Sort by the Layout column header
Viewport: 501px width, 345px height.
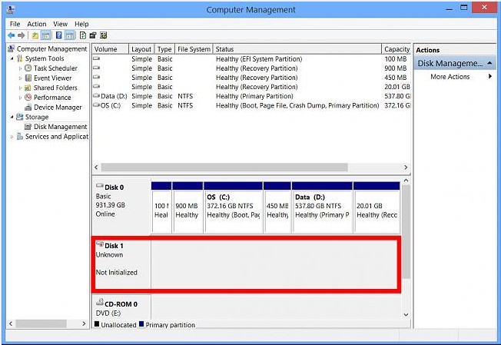click(x=142, y=49)
